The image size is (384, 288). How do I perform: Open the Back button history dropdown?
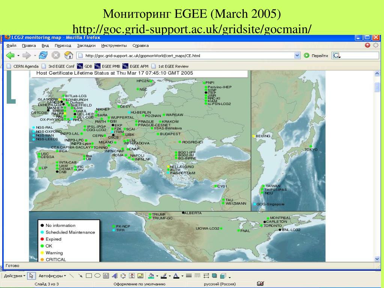coord(18,56)
